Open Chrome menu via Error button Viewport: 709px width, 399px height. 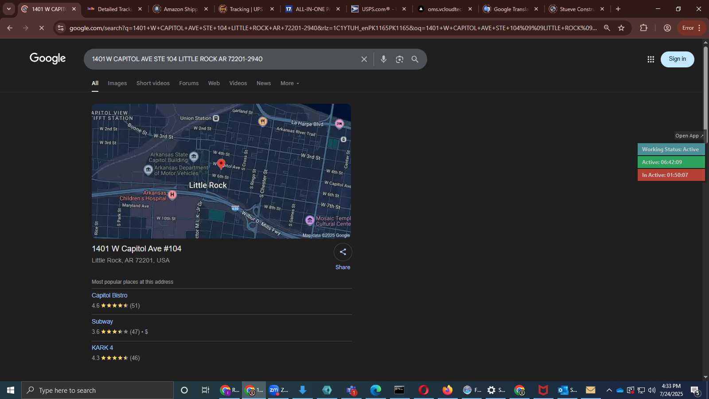pos(692,28)
